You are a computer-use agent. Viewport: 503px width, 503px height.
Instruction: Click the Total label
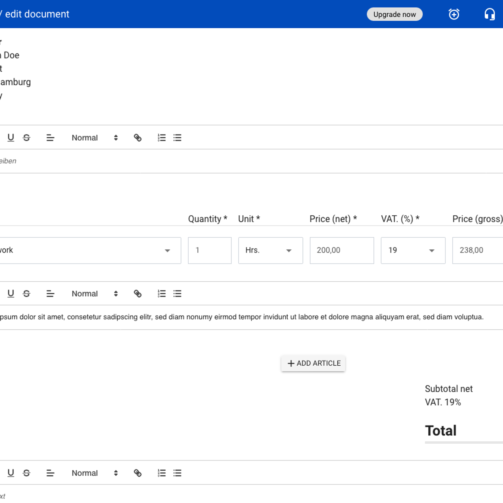tap(441, 431)
